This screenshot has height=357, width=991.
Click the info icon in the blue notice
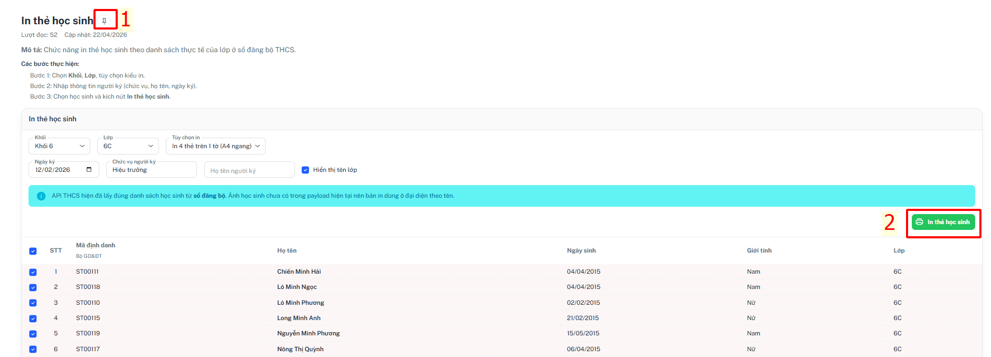(x=41, y=196)
